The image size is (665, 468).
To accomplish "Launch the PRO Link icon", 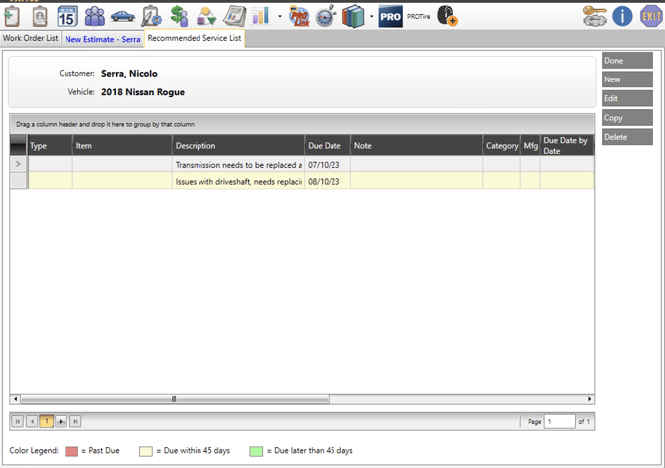I will (299, 17).
